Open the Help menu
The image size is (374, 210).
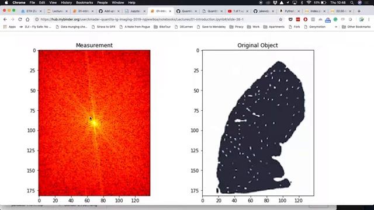point(131,2)
